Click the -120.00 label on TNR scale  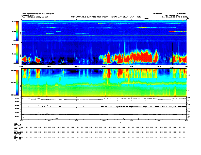13,70
